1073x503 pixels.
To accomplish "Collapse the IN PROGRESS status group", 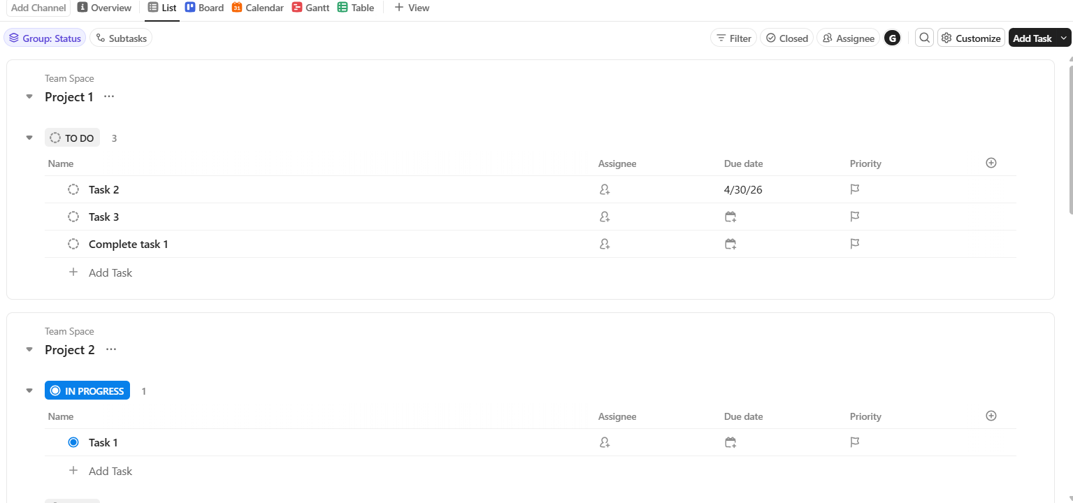I will click(x=29, y=391).
